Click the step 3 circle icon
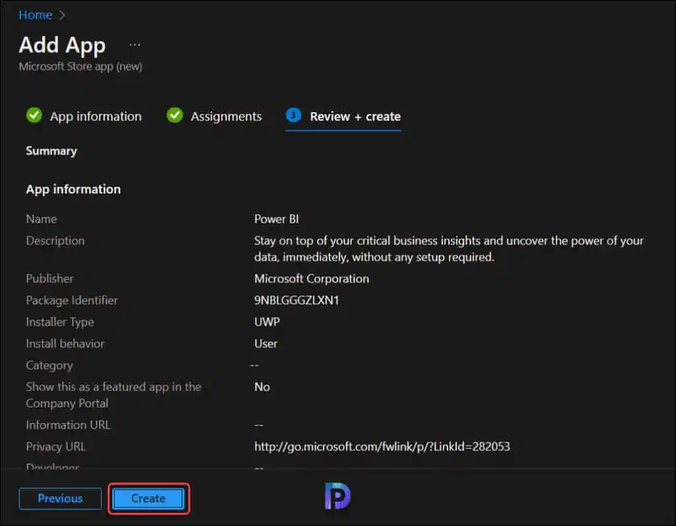The image size is (676, 526). point(293,115)
